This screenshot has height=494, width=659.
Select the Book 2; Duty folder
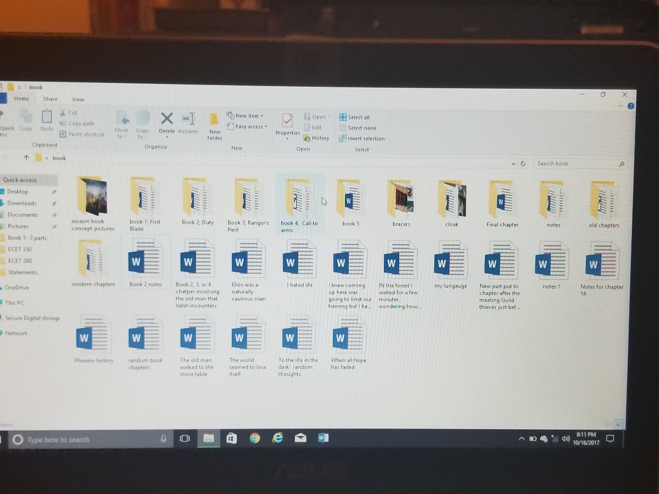pos(198,201)
